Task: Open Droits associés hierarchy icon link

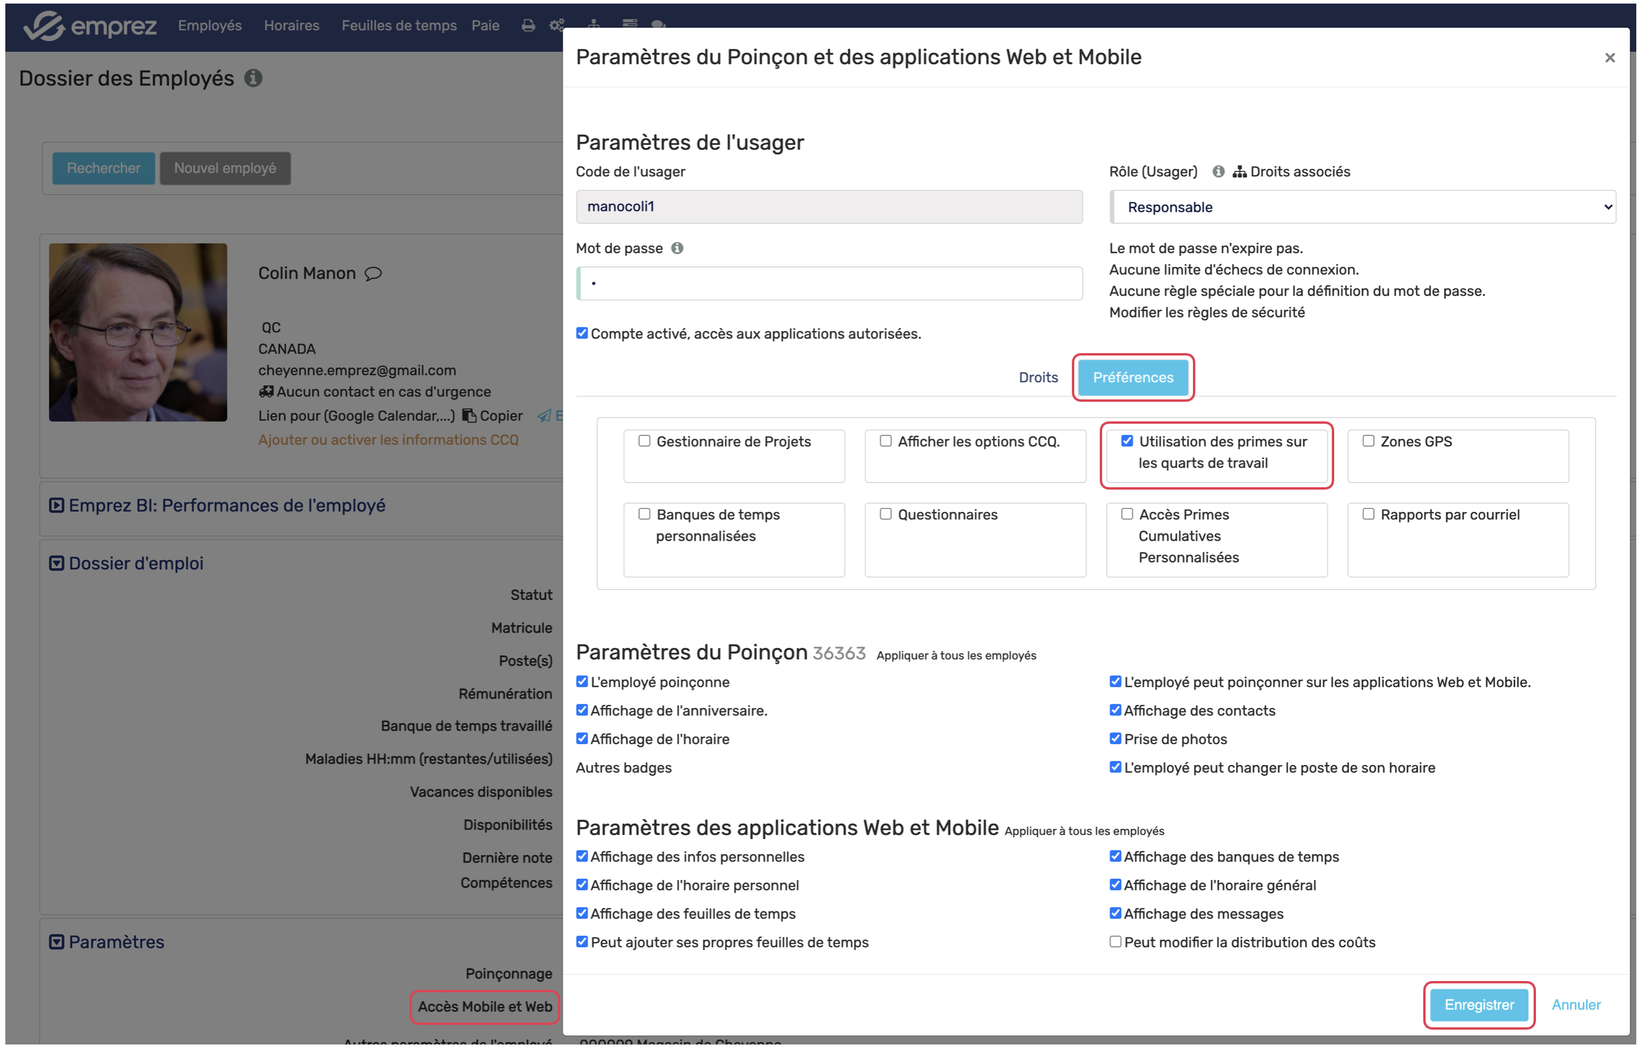Action: (1239, 172)
